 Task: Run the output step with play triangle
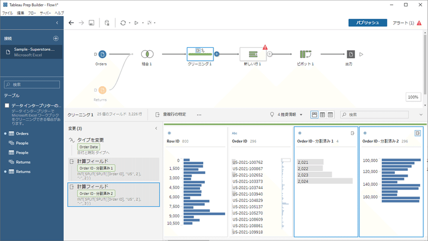click(x=362, y=55)
